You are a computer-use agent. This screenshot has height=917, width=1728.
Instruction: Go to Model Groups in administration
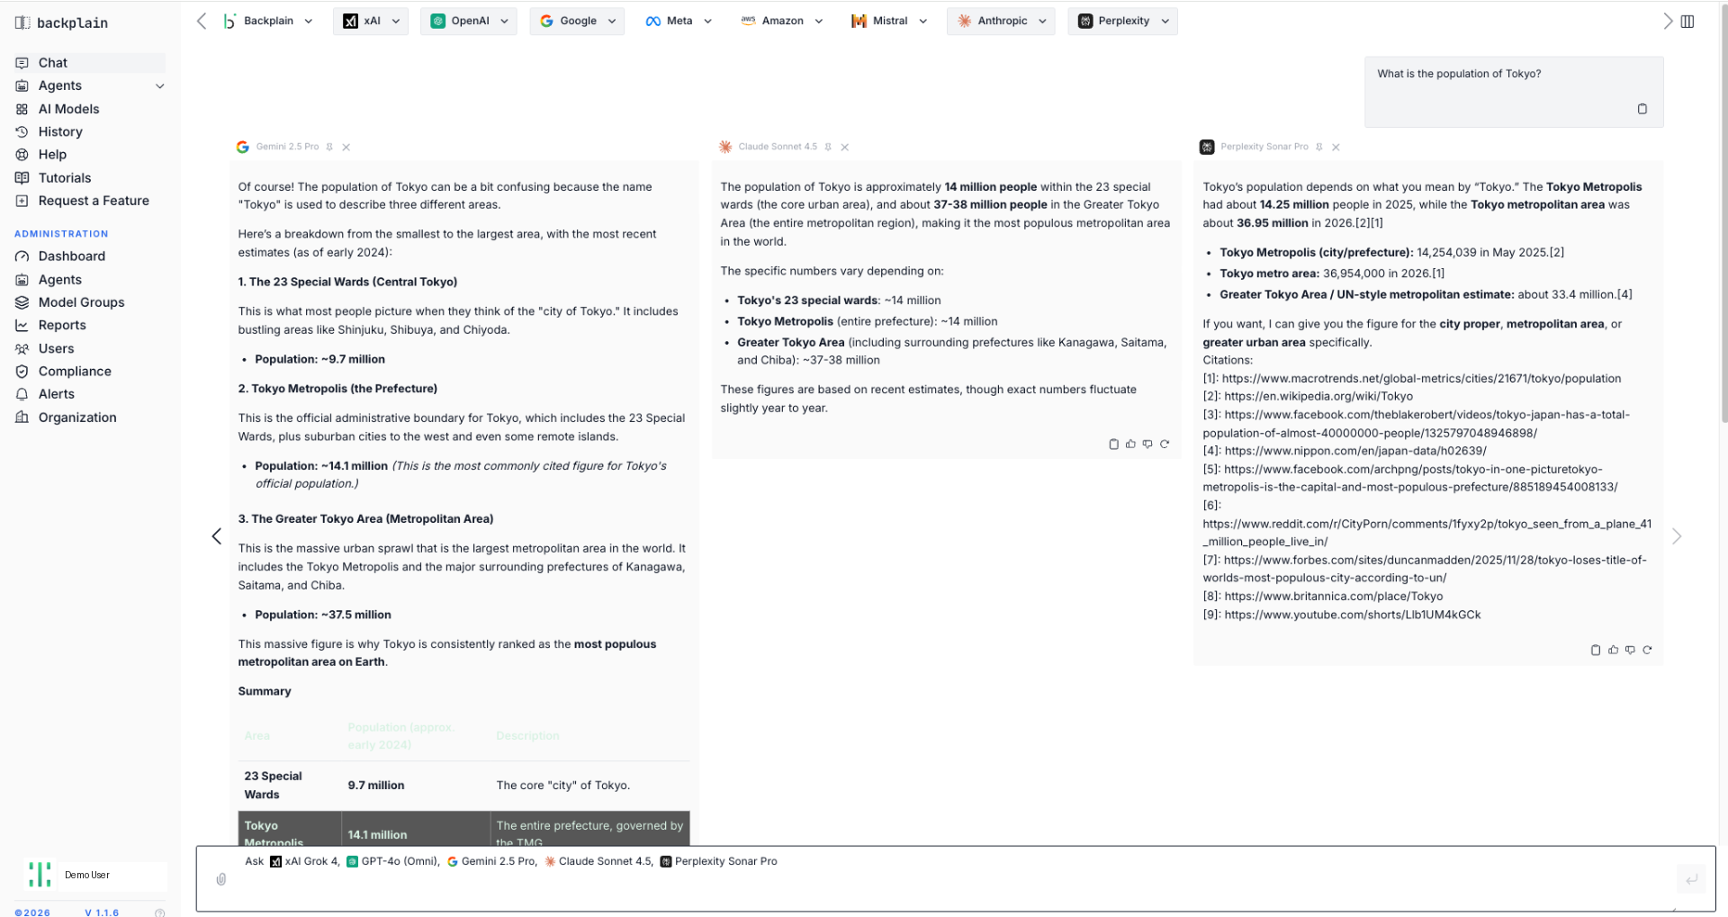81,302
